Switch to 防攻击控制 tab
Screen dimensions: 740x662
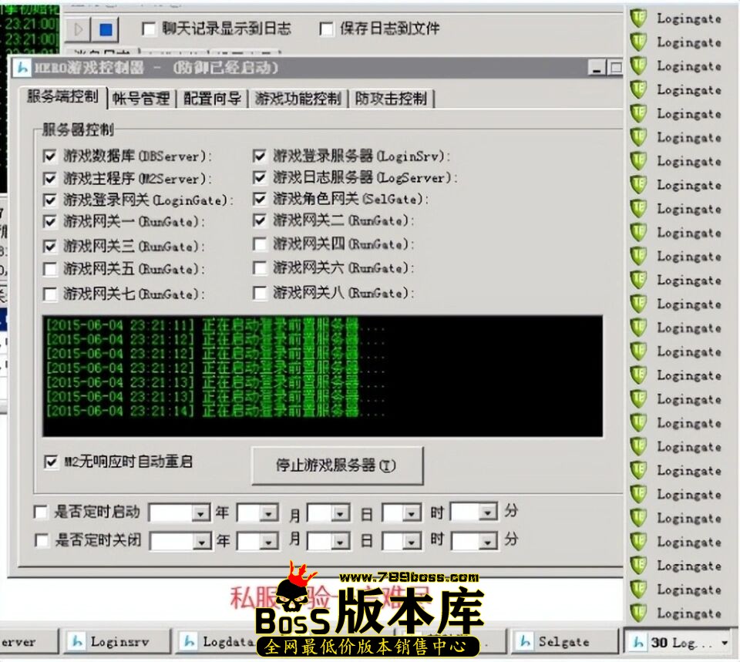(x=391, y=99)
